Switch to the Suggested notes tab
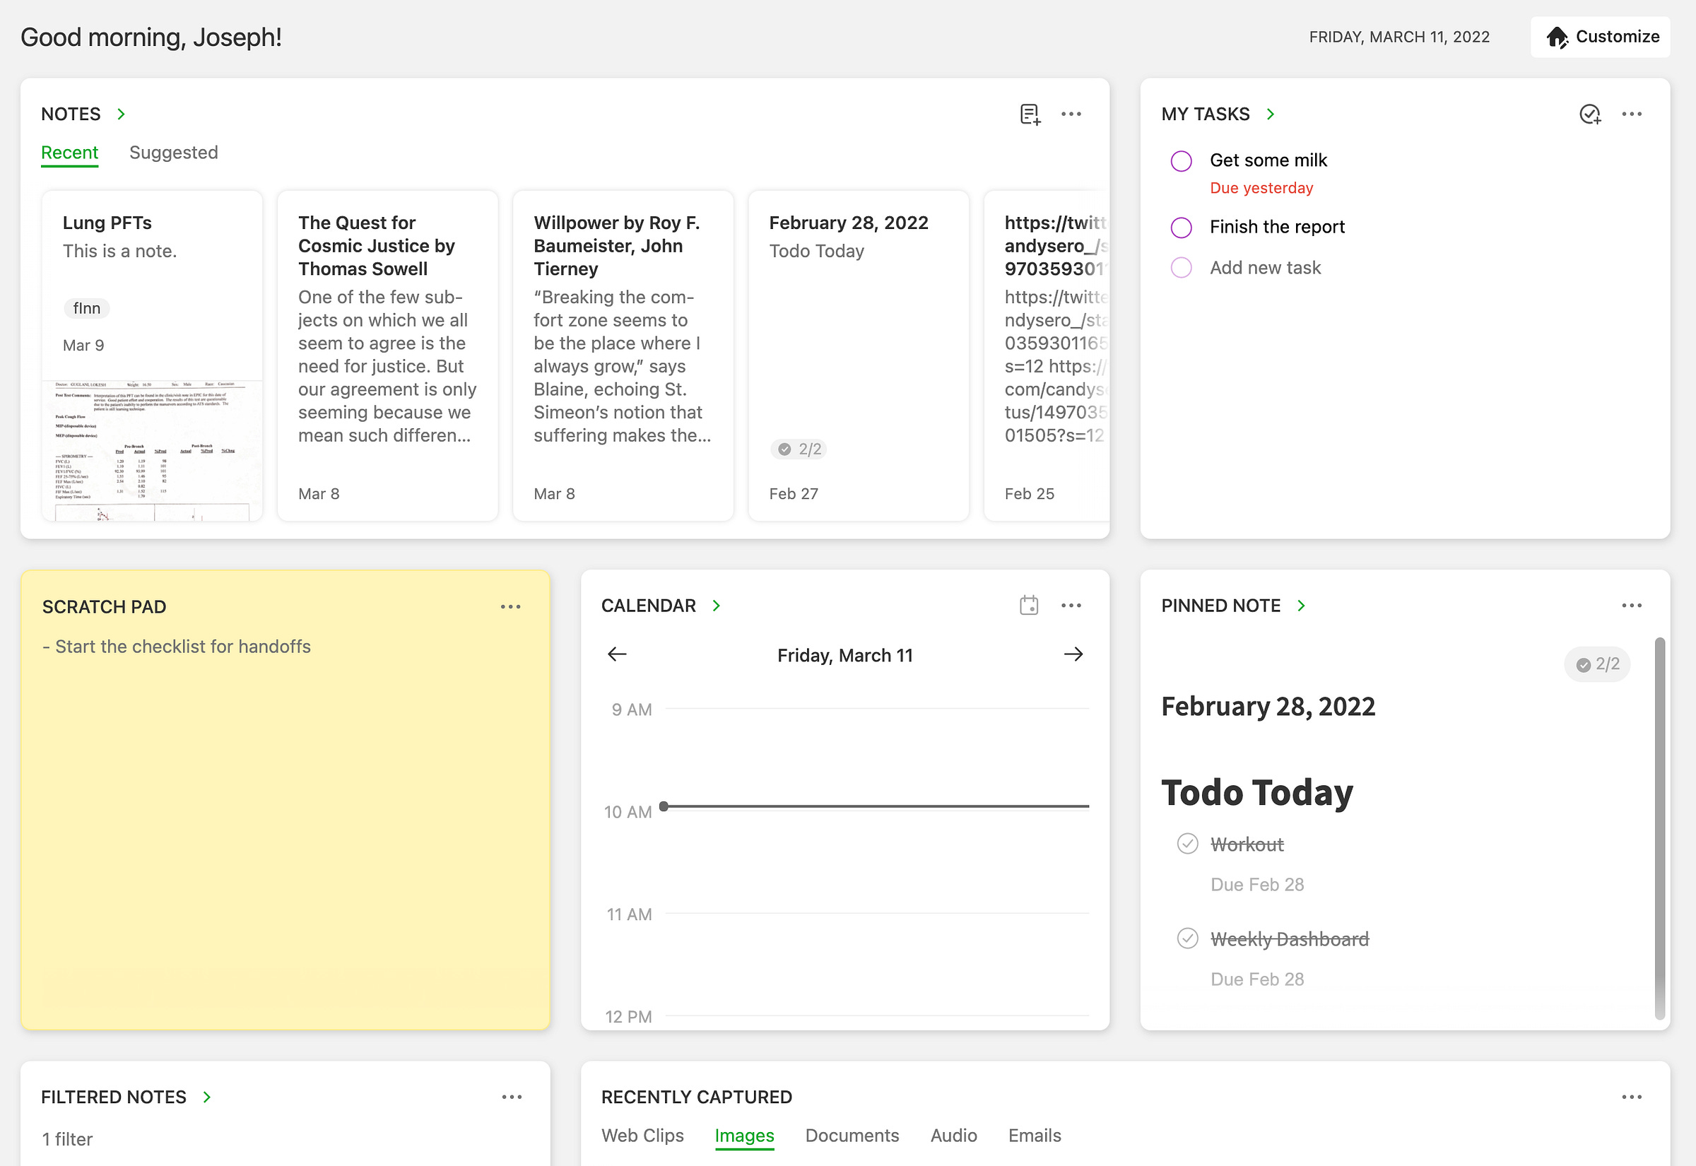The height and width of the screenshot is (1166, 1696). pos(173,153)
